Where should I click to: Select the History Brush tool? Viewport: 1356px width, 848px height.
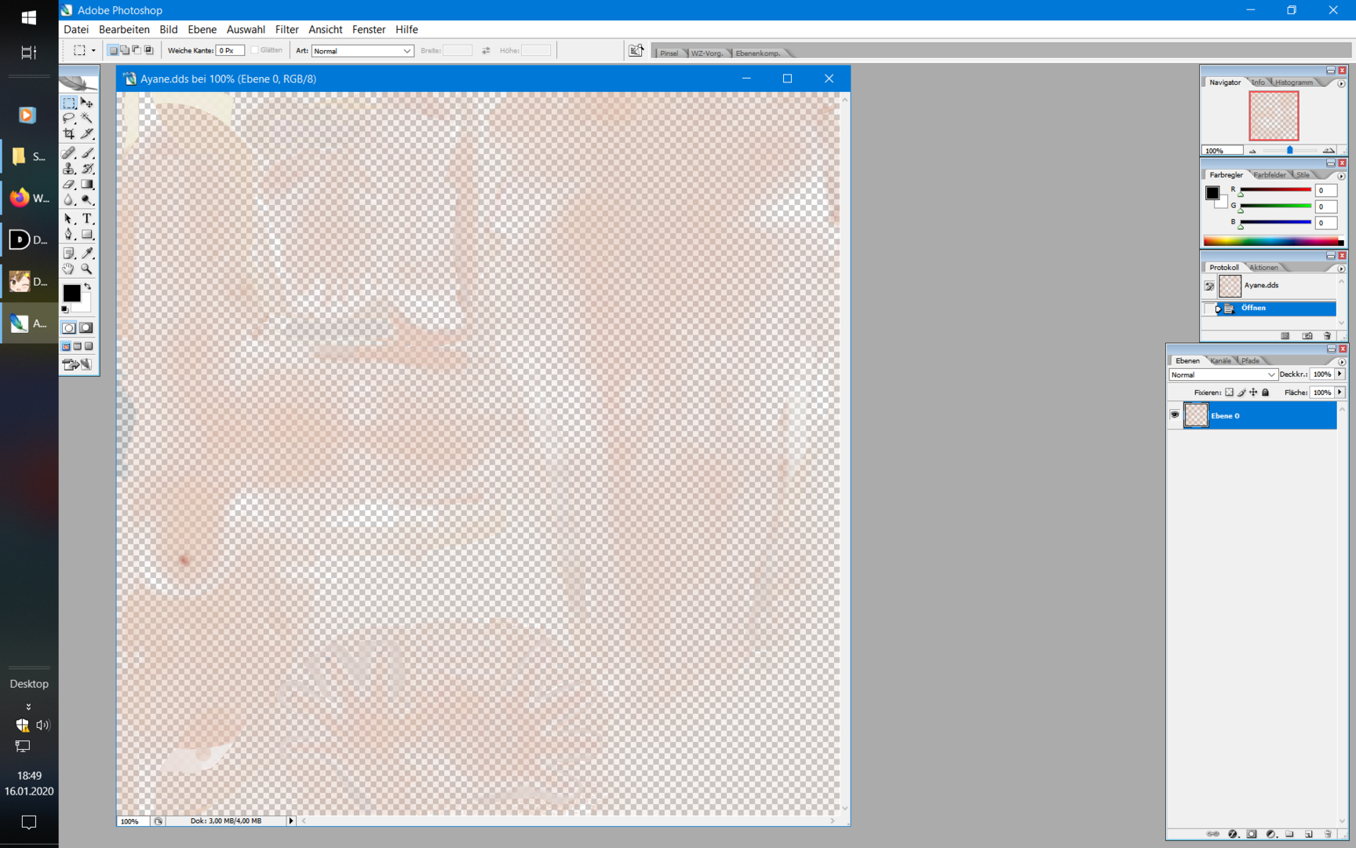coord(87,169)
